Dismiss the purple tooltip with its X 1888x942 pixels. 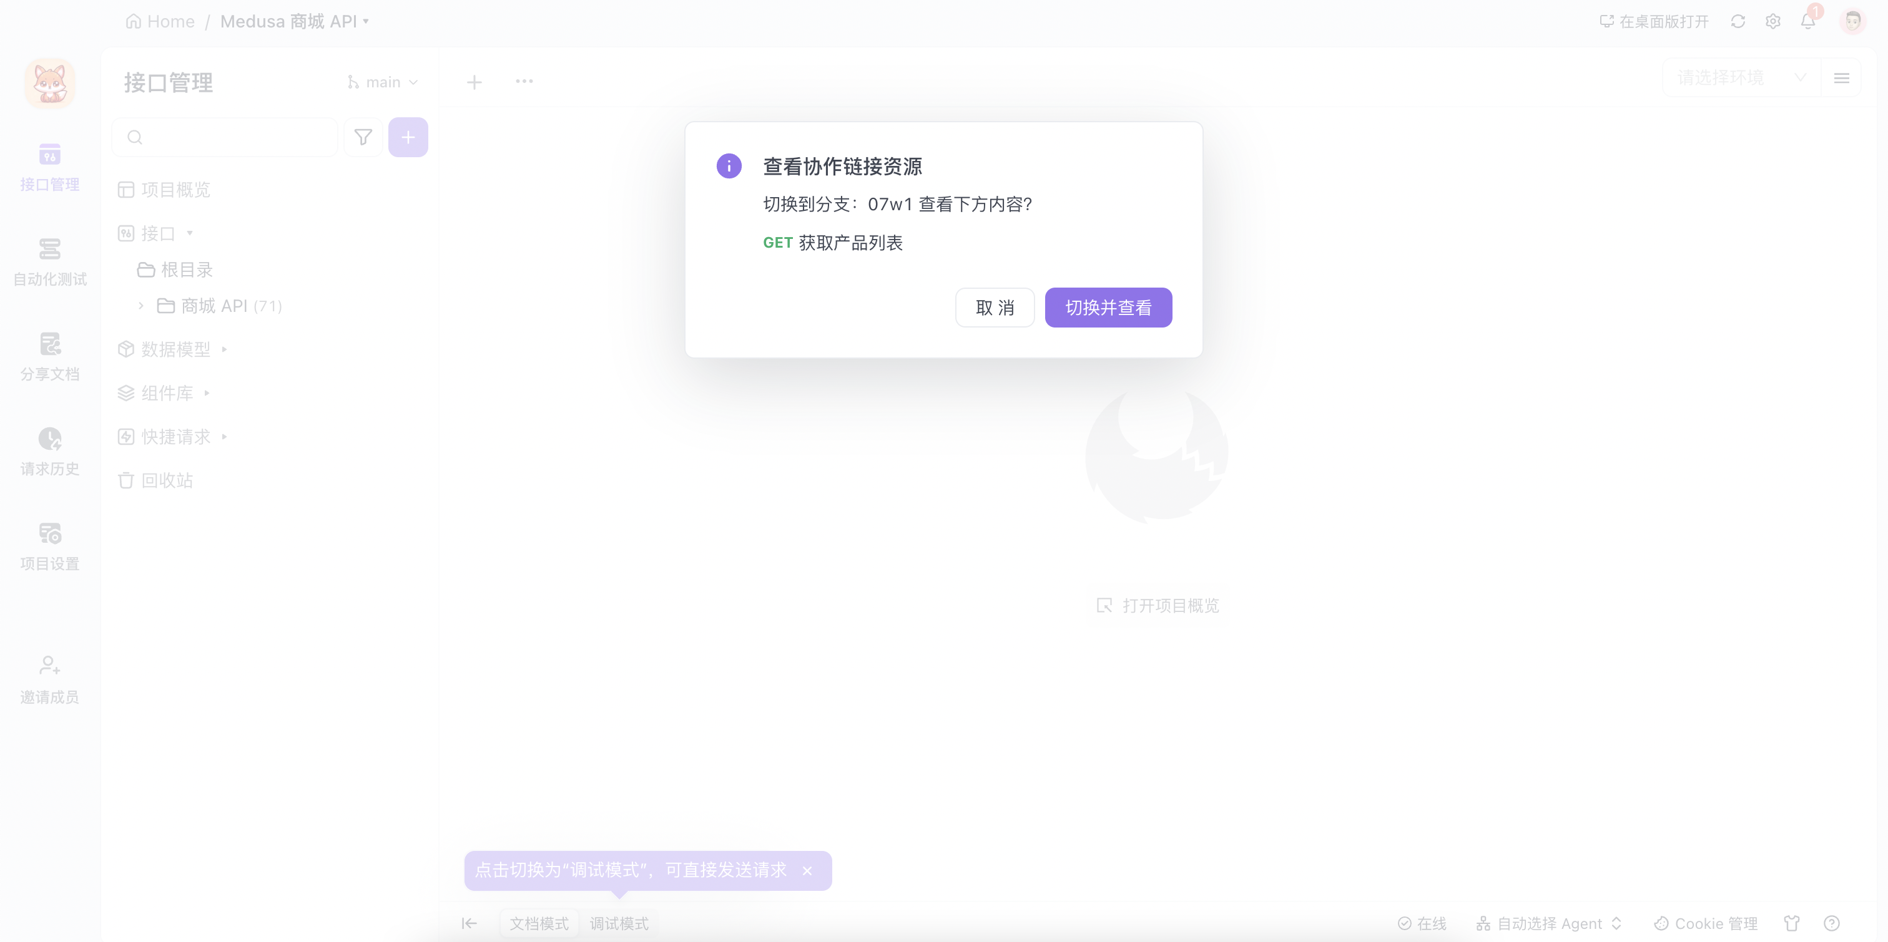click(807, 871)
